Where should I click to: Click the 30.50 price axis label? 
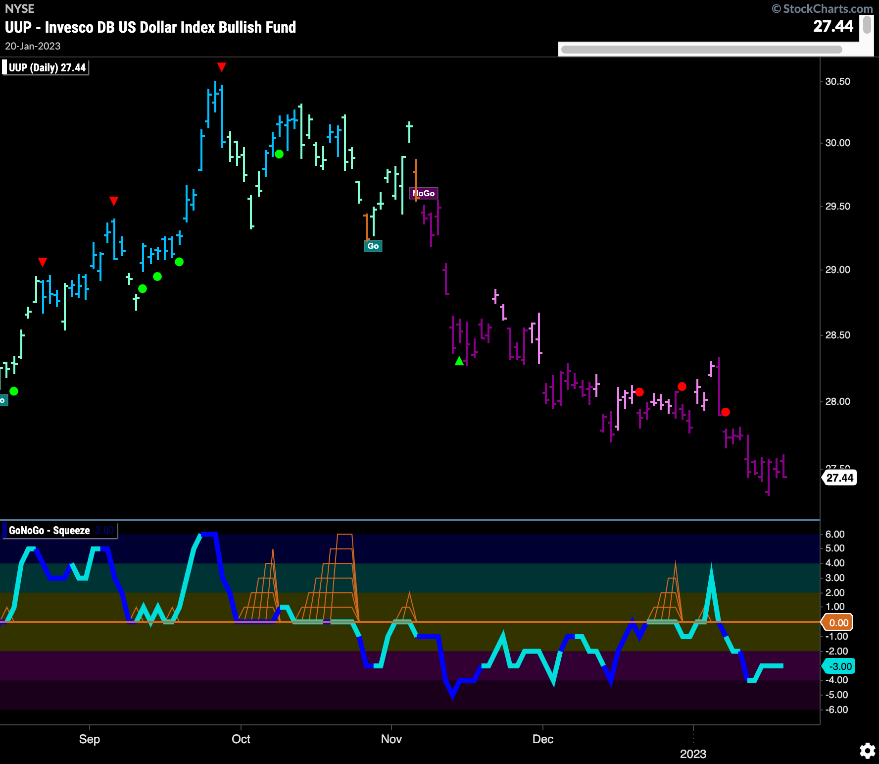[838, 81]
